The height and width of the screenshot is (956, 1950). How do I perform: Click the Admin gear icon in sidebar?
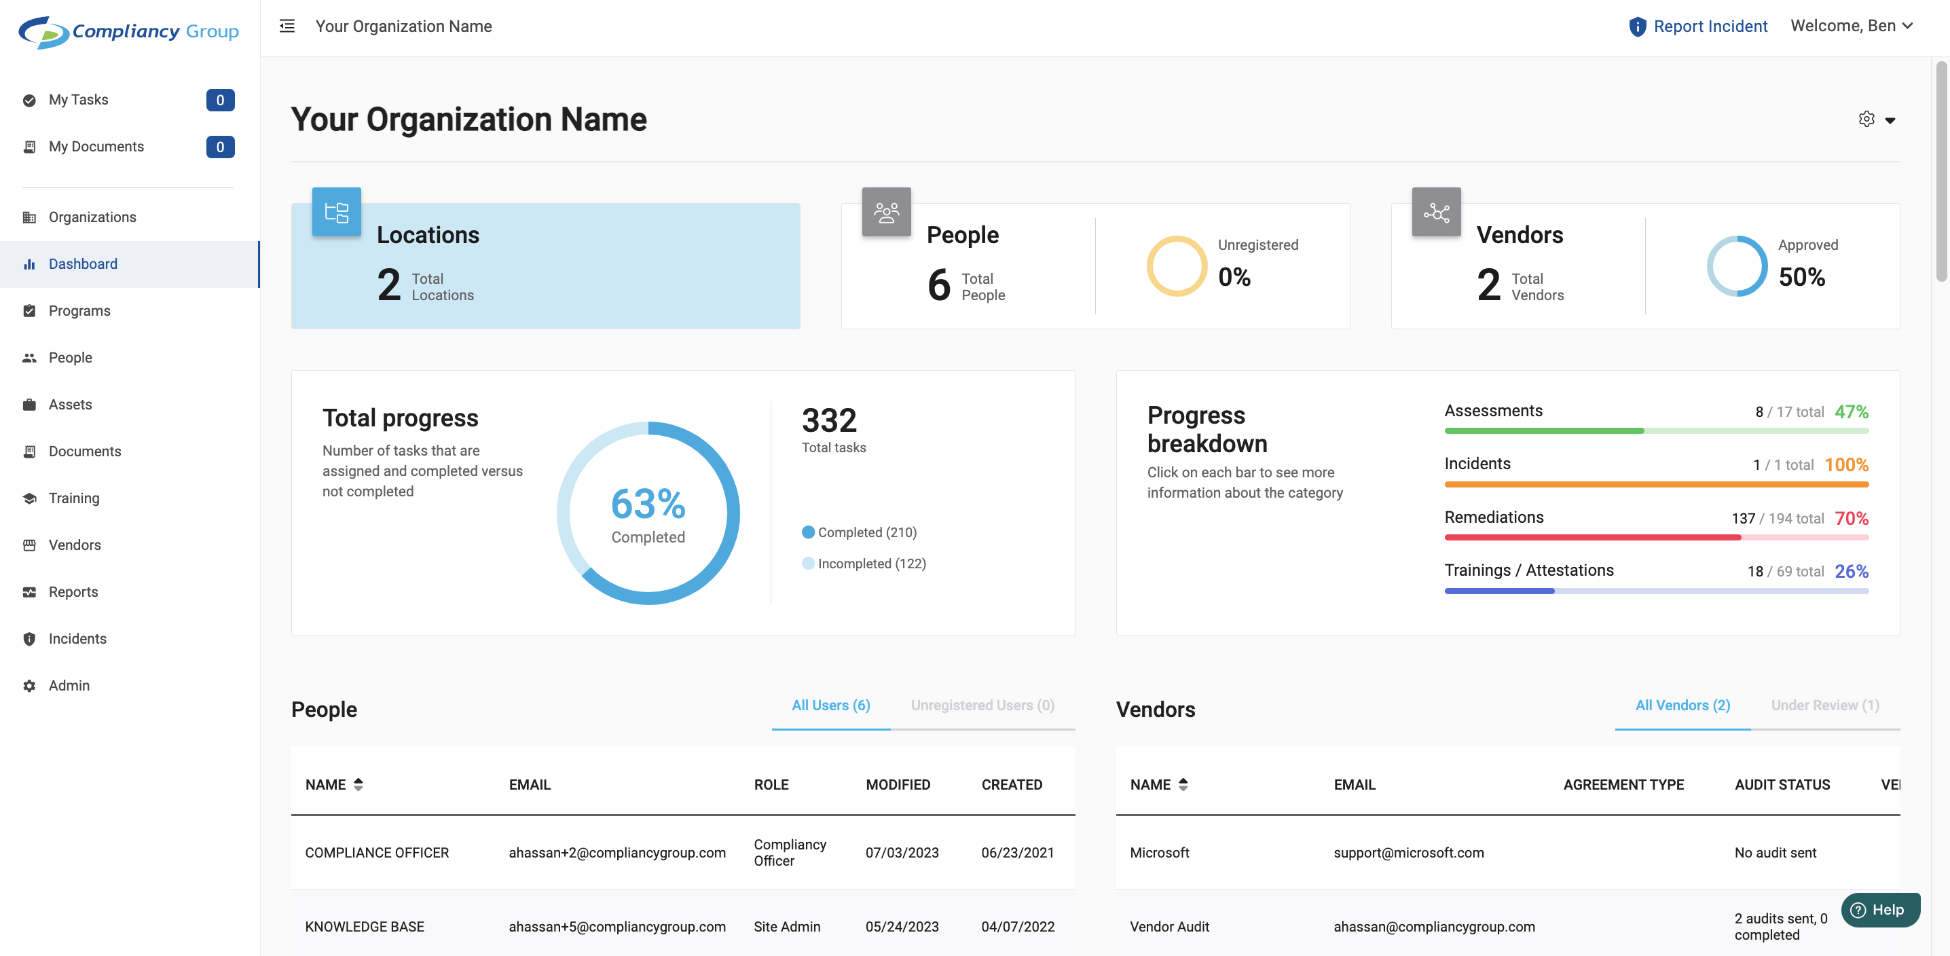pos(29,685)
